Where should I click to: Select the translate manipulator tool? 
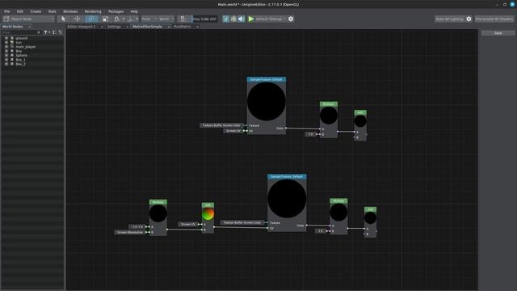78,19
